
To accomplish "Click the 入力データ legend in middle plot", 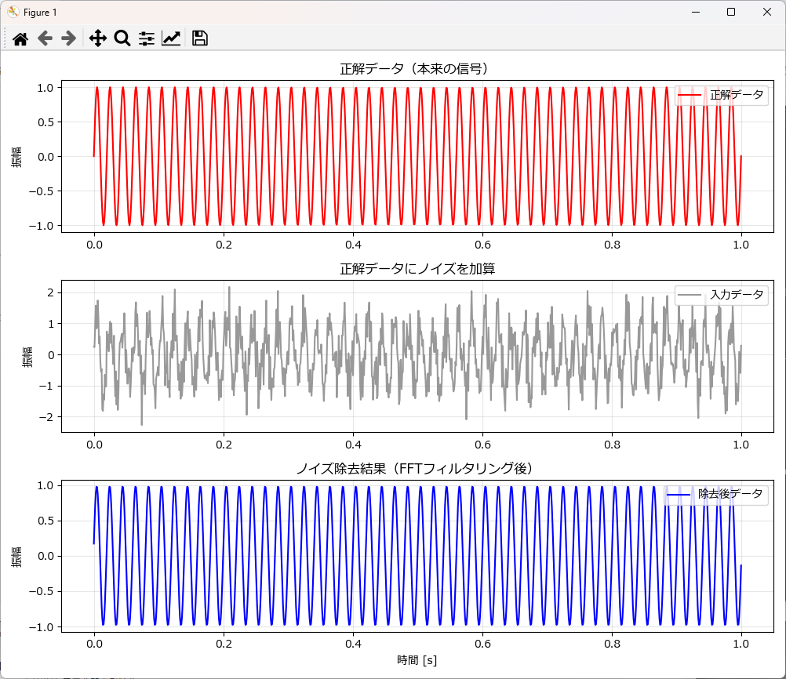I will (736, 295).
